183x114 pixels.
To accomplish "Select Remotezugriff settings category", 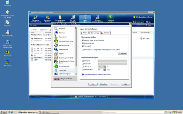I will 64,50.
